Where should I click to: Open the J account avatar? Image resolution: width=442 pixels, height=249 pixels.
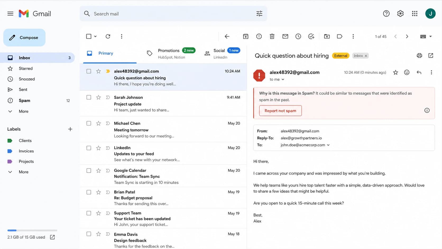coord(430,13)
